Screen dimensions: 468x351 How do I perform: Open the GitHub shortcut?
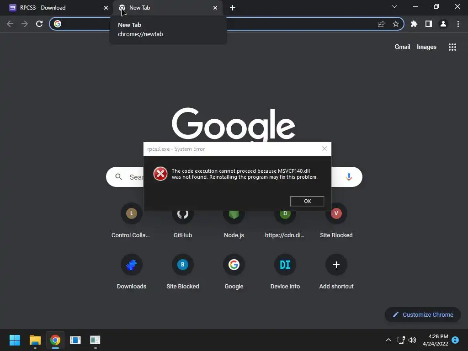pyautogui.click(x=183, y=222)
